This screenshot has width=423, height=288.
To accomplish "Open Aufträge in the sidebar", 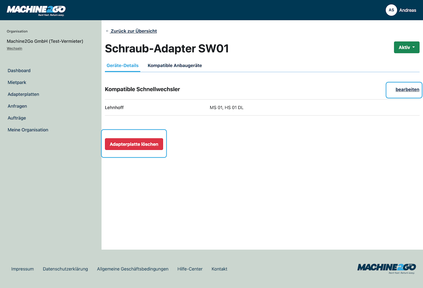I will click(17, 118).
